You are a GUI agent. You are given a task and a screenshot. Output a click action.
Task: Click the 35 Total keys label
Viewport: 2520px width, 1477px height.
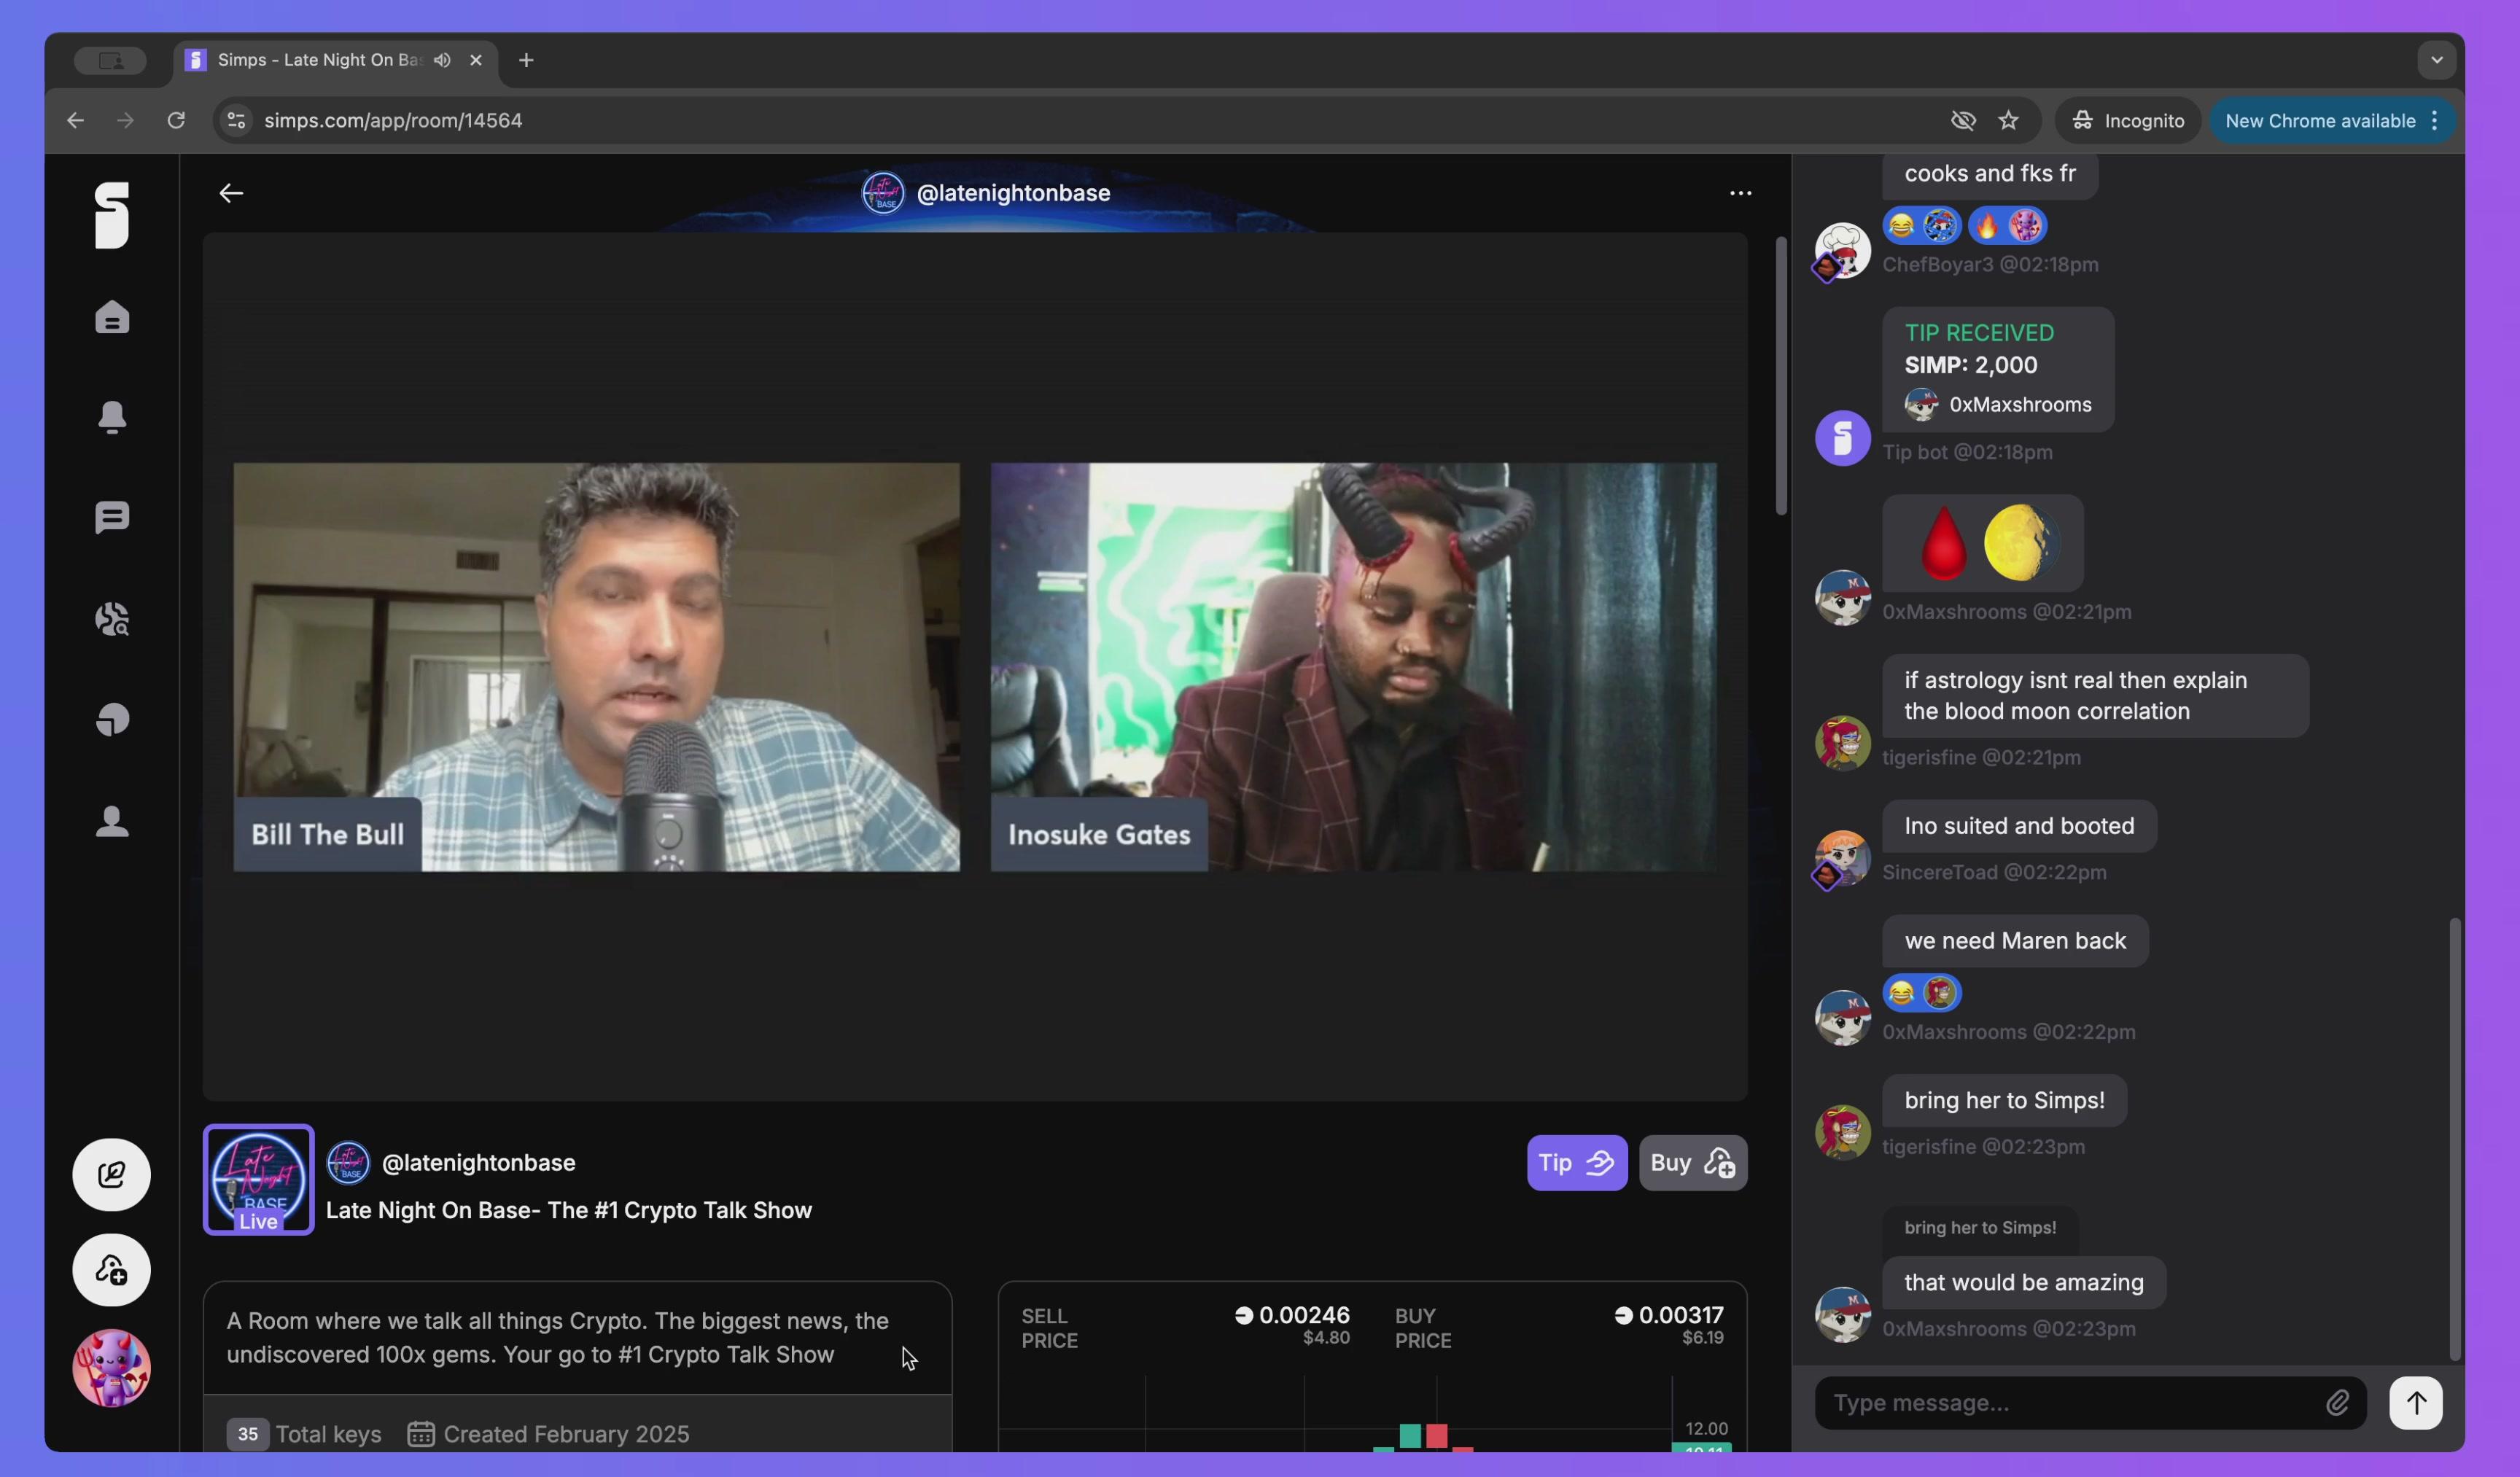(304, 1434)
